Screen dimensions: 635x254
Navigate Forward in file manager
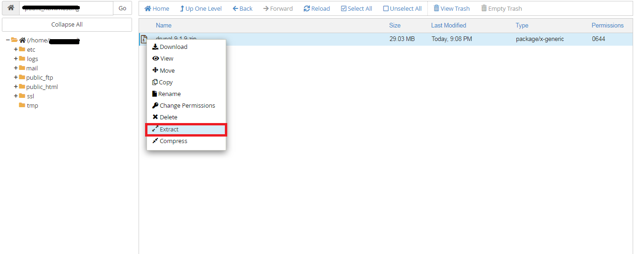tap(278, 8)
